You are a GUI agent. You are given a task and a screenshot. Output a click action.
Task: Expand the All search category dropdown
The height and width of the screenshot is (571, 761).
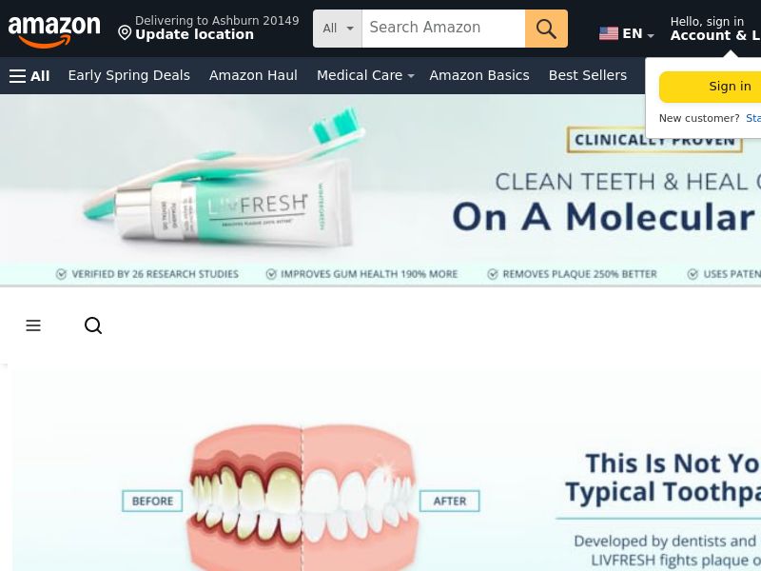click(338, 29)
